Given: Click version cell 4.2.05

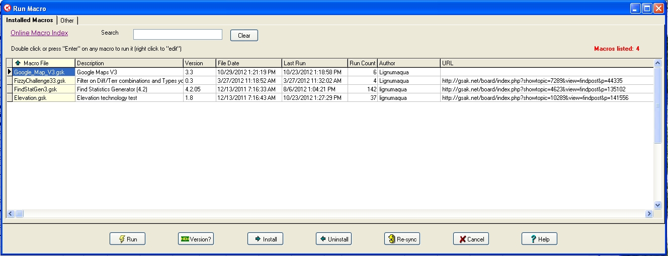Looking at the screenshot, I should tap(200, 89).
